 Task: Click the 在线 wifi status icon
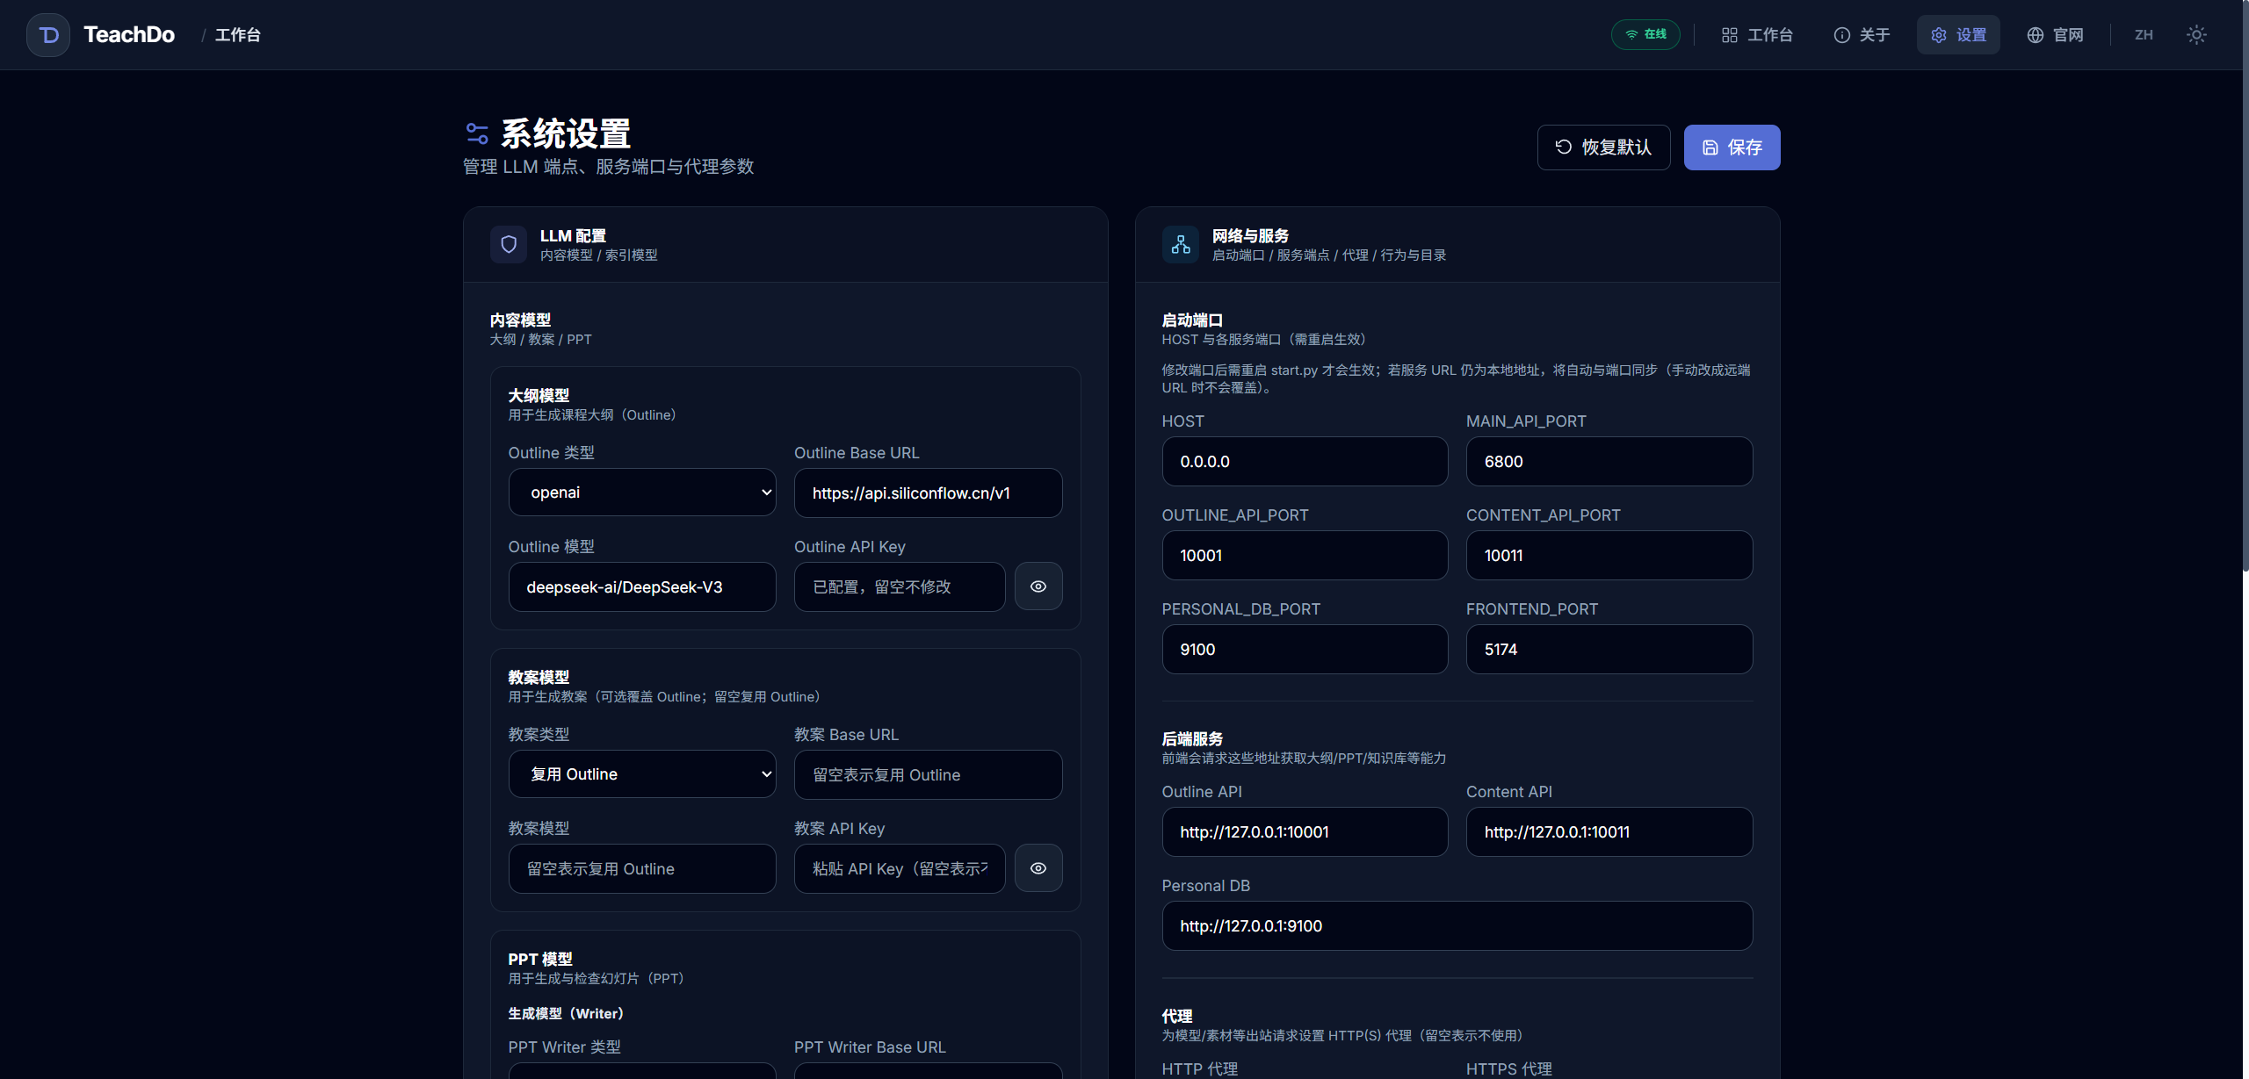pyautogui.click(x=1631, y=34)
